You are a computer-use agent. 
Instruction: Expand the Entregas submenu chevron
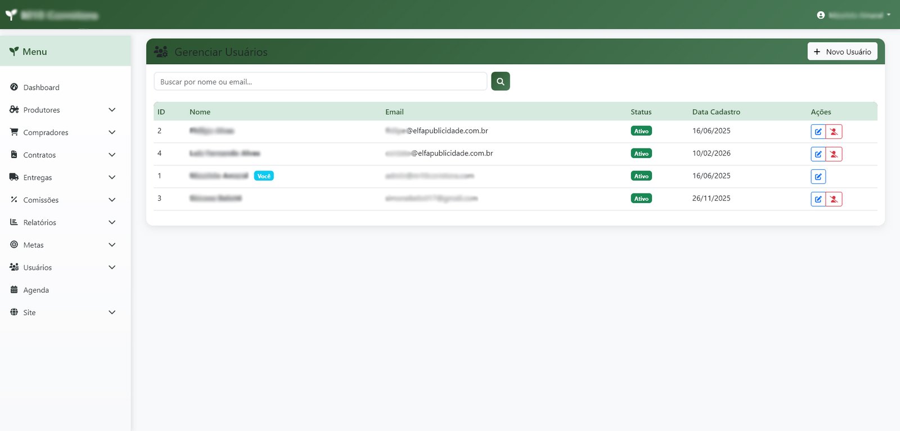pos(112,177)
